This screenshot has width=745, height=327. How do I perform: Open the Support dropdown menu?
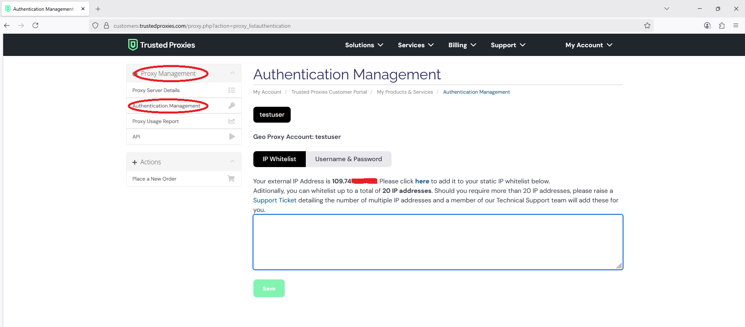[x=508, y=45]
